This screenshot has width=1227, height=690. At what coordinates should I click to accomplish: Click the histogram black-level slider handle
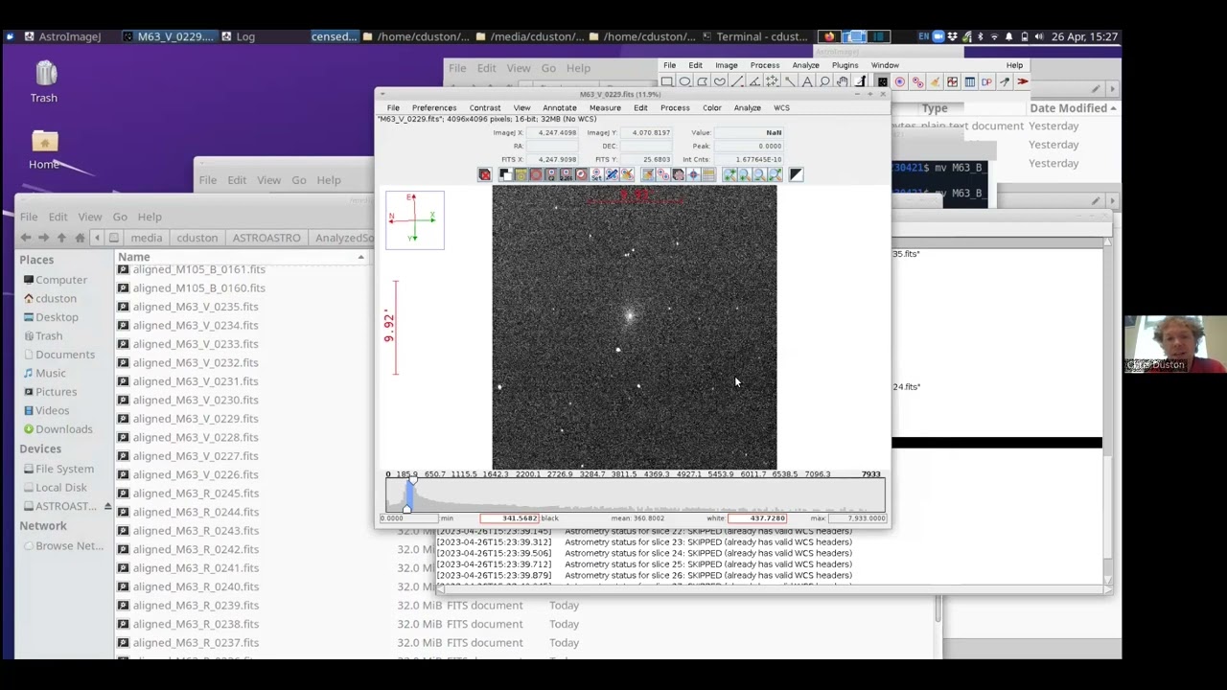pyautogui.click(x=407, y=509)
